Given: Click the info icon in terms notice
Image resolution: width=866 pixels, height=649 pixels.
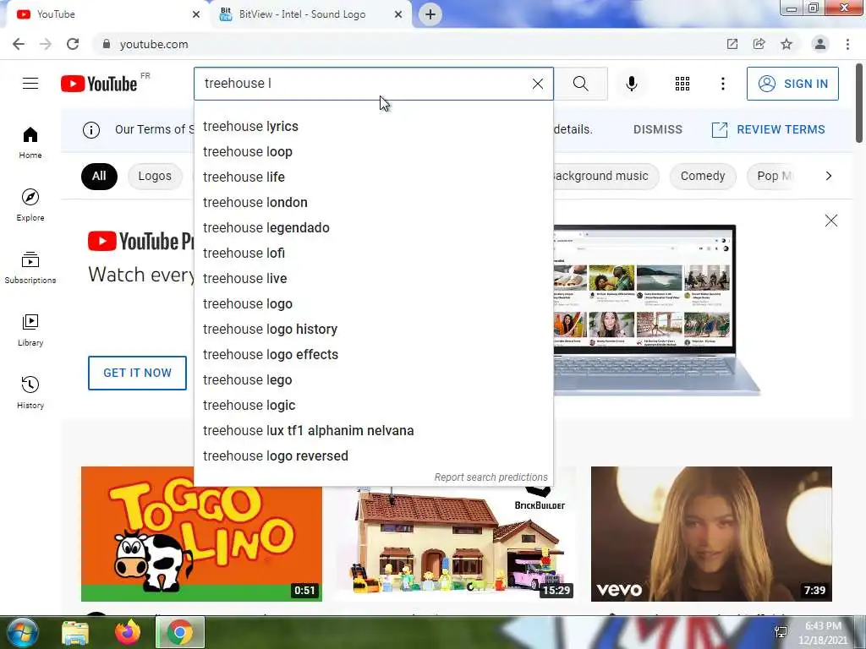Looking at the screenshot, I should click(91, 129).
